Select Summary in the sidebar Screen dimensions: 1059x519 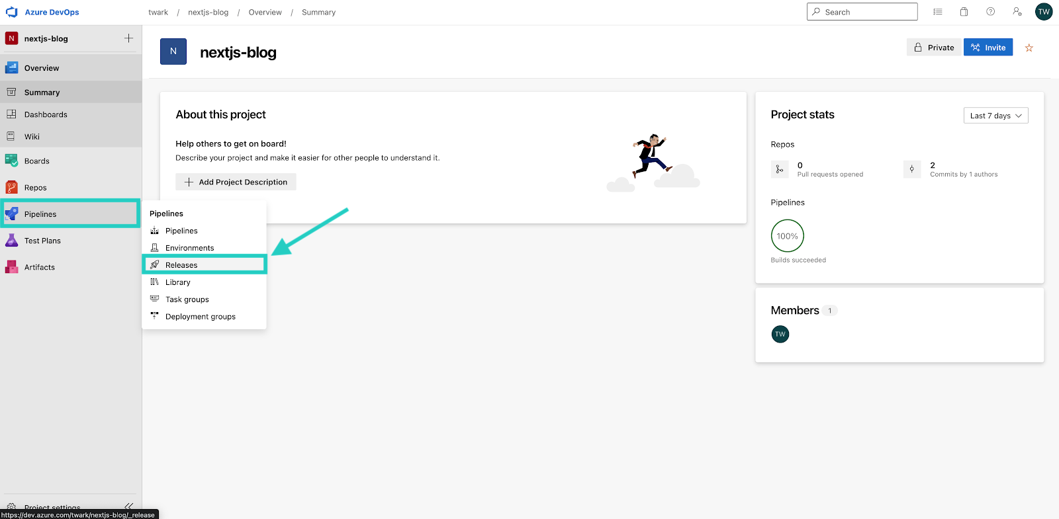click(71, 93)
